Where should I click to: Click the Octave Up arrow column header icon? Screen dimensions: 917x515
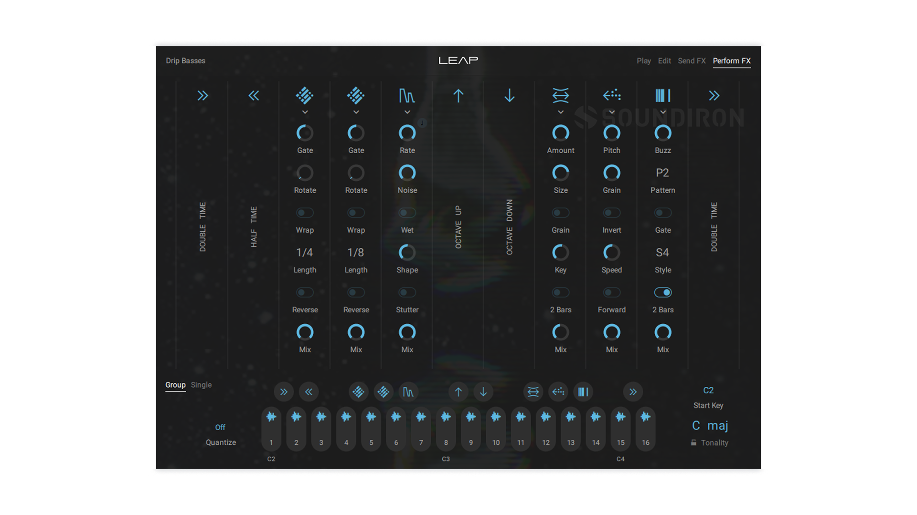click(458, 96)
